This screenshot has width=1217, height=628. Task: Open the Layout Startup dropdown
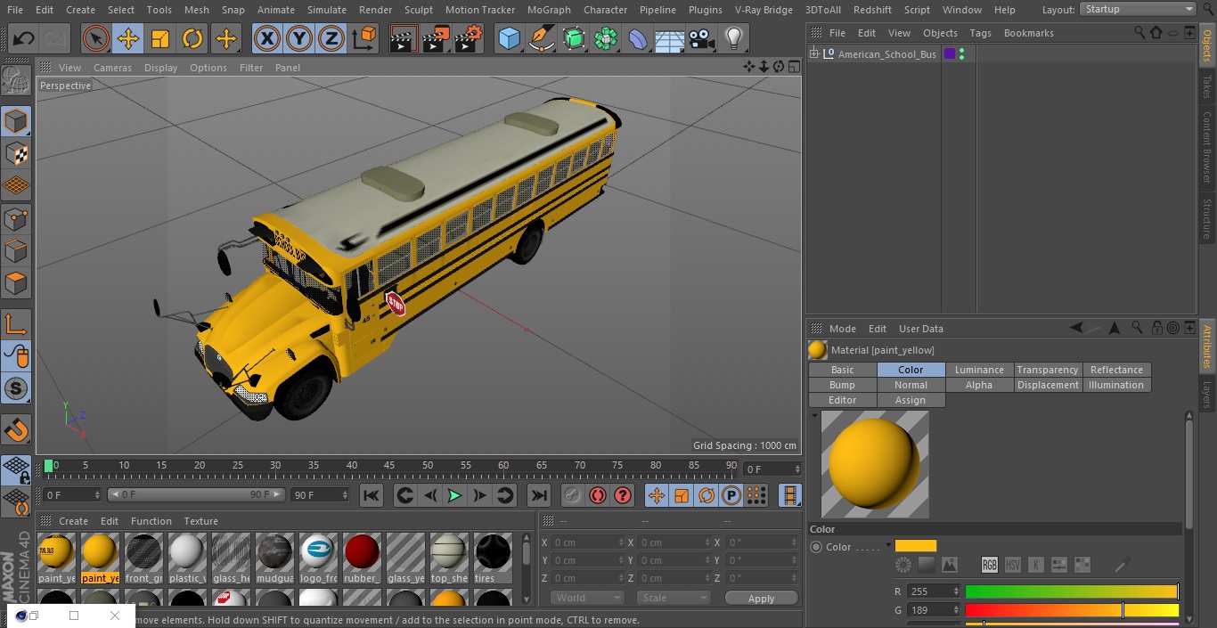coord(1138,9)
